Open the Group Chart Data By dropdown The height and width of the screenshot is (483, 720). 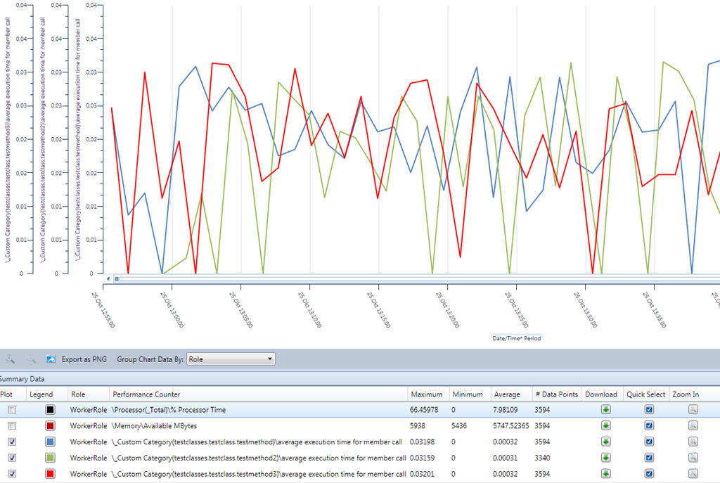(231, 359)
